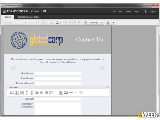The height and width of the screenshot is (120, 160).
Task: Click the Sign In link
Action: [x=153, y=11]
